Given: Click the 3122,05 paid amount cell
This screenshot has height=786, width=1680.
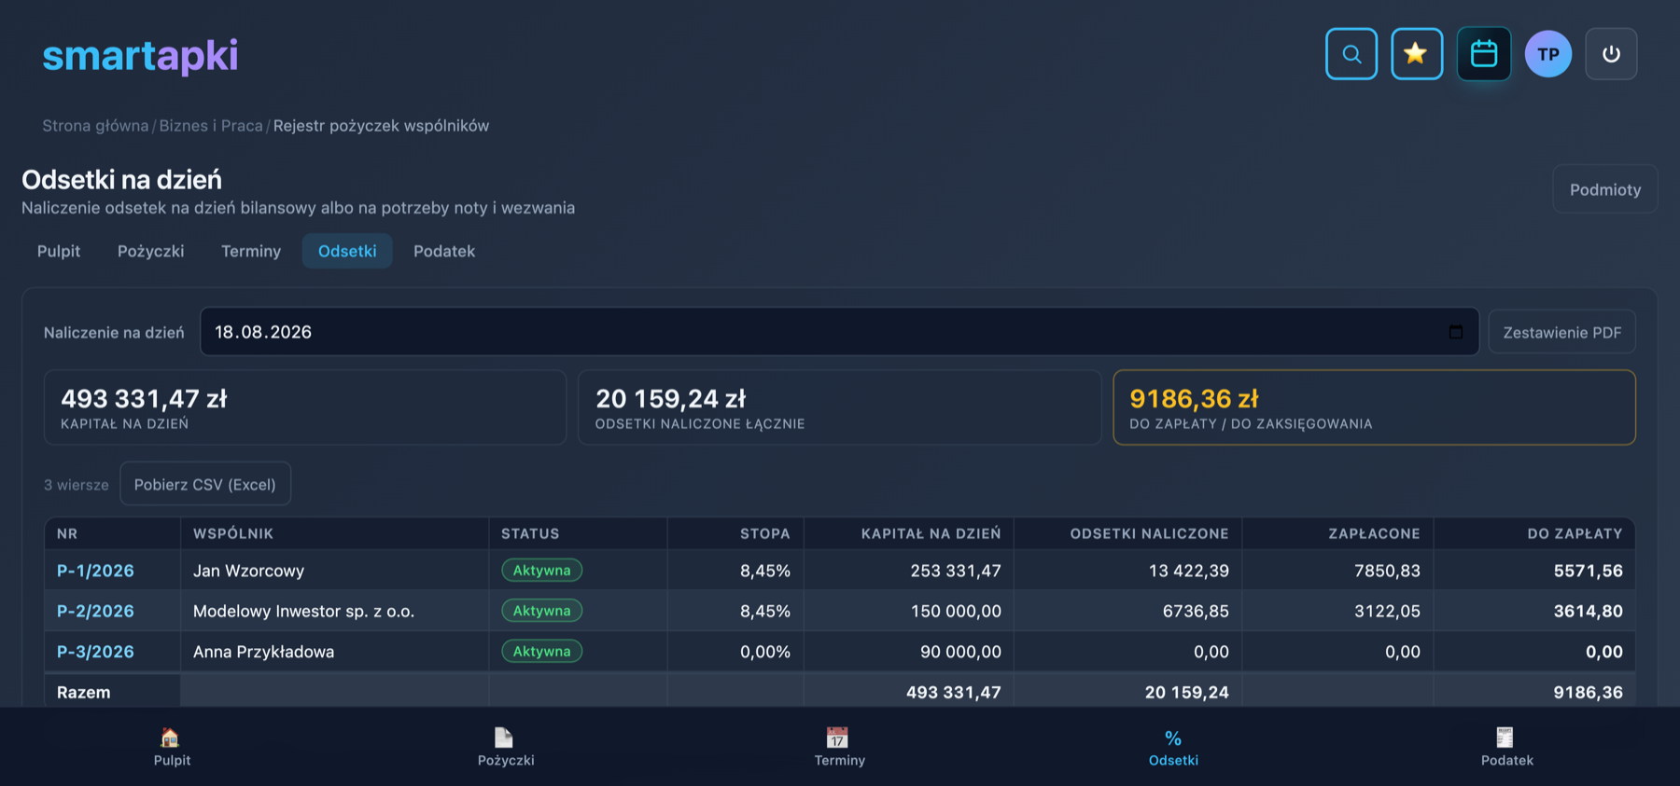Looking at the screenshot, I should [1337, 611].
